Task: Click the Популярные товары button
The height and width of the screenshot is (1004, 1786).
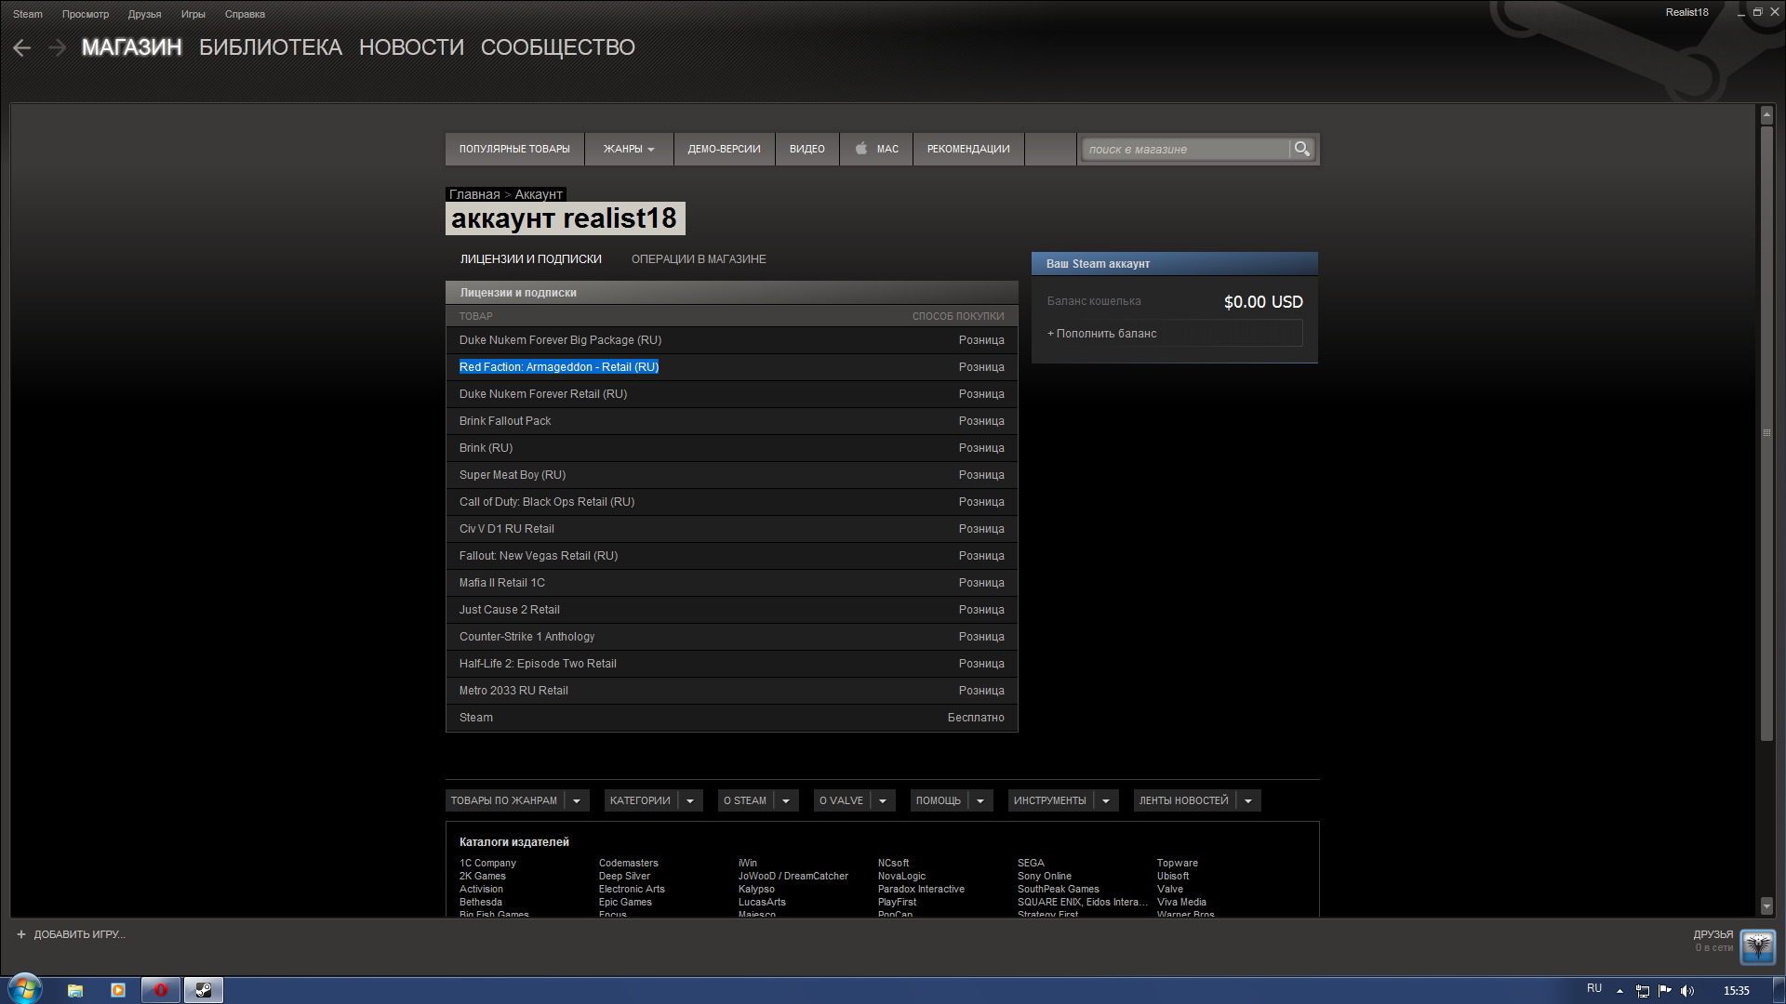Action: (514, 149)
